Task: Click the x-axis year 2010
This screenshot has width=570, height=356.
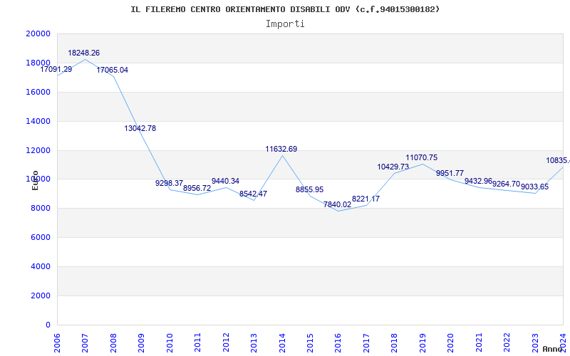Action: point(170,342)
